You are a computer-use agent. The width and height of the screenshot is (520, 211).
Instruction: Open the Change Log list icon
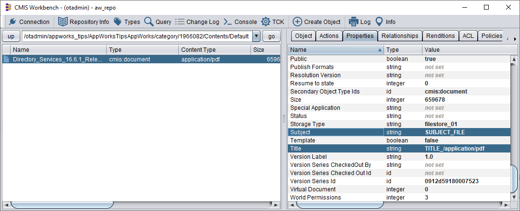180,22
